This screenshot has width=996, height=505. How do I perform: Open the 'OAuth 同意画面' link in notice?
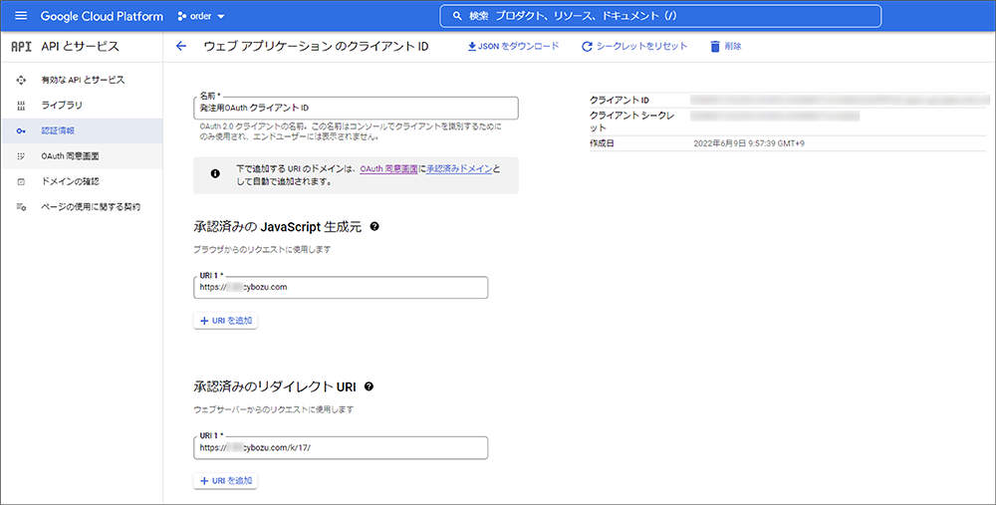[388, 169]
